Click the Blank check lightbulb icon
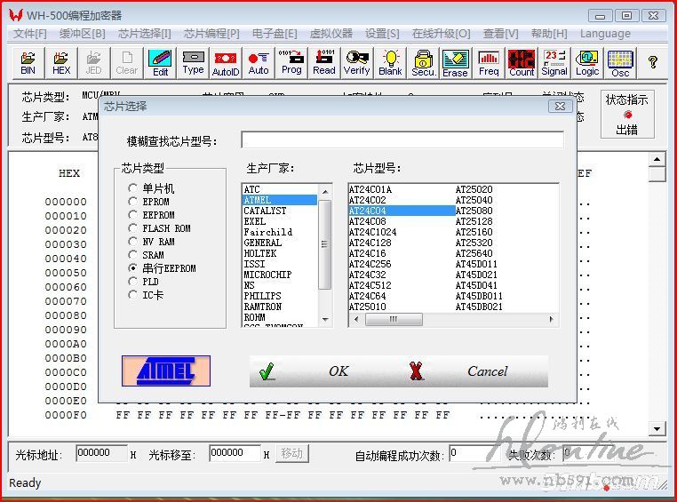 click(390, 62)
